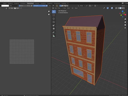This screenshot has width=128, height=96.
Task: Open the Global transform orientation dropdown
Action: click(81, 6)
